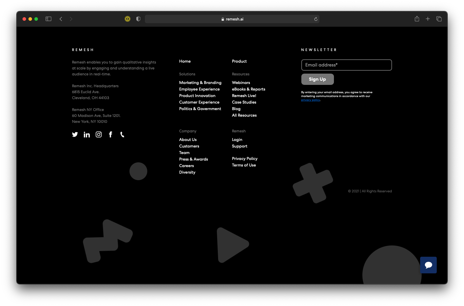464x306 pixels.
Task: Open Marketing & Branding solution
Action: pyautogui.click(x=200, y=83)
